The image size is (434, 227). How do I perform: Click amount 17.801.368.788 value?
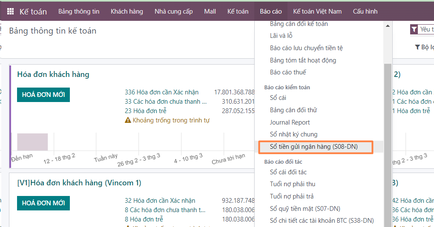point(234,92)
